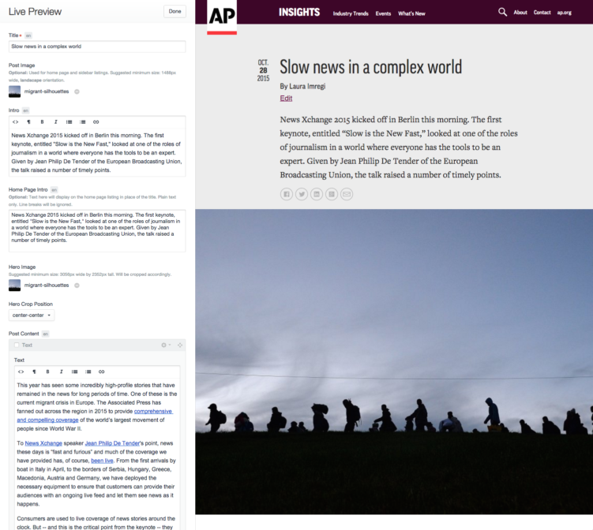The height and width of the screenshot is (530, 593).
Task: Apply bold in Post Content toolbar
Action: pyautogui.click(x=47, y=371)
